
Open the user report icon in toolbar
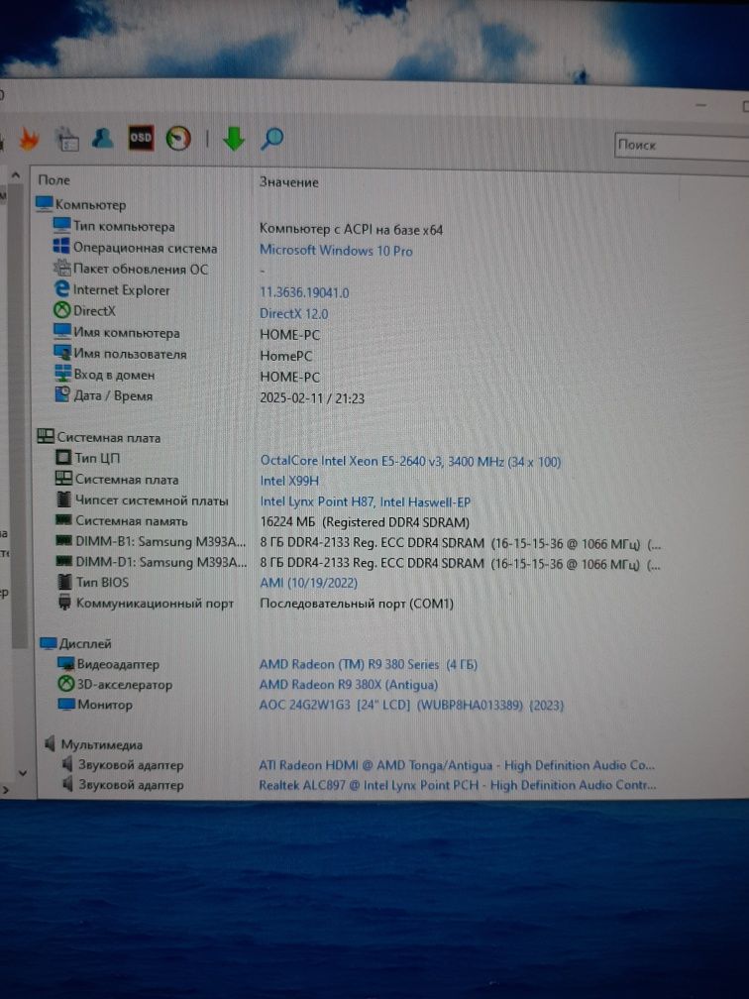pyautogui.click(x=103, y=138)
